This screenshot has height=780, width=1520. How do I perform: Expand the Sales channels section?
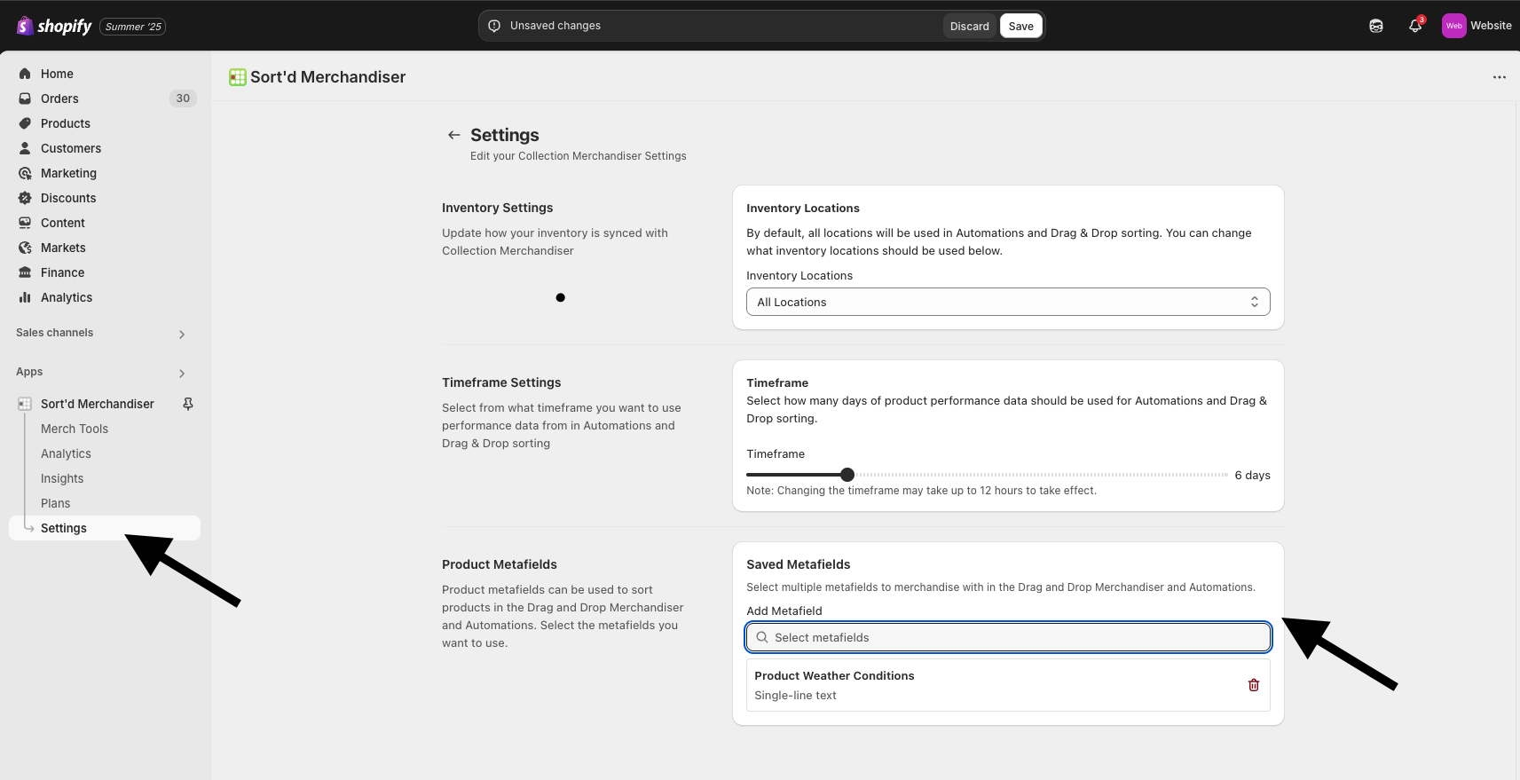(x=182, y=335)
